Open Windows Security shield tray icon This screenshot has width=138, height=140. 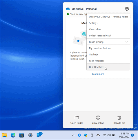pos(86,135)
